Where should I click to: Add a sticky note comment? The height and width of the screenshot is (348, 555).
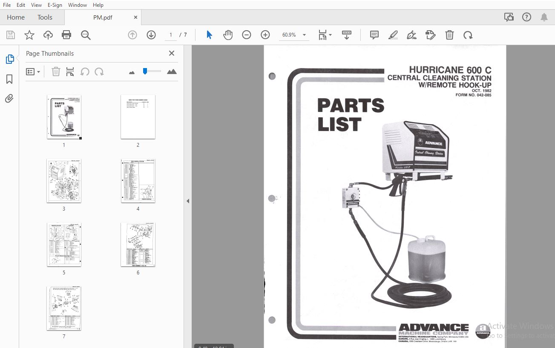[374, 35]
